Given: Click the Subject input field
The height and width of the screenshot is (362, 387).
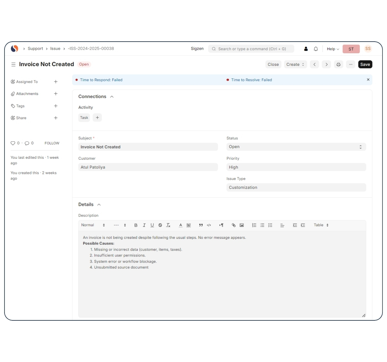Looking at the screenshot, I should 148,147.
